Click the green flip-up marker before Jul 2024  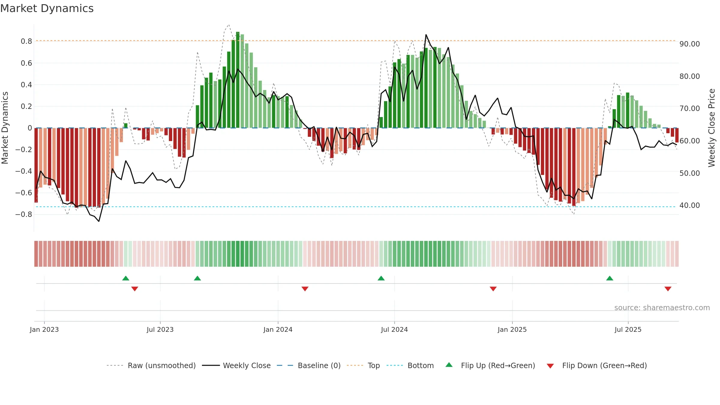(381, 278)
